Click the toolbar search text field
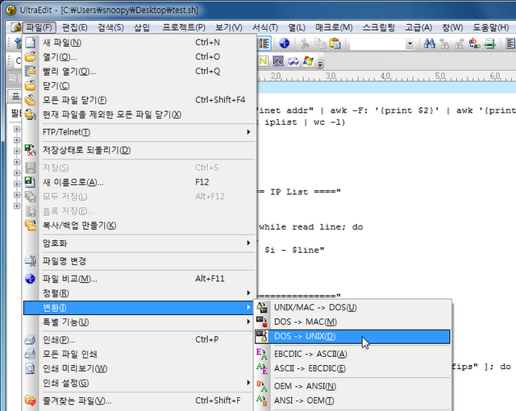The height and width of the screenshot is (411, 516). (377, 44)
